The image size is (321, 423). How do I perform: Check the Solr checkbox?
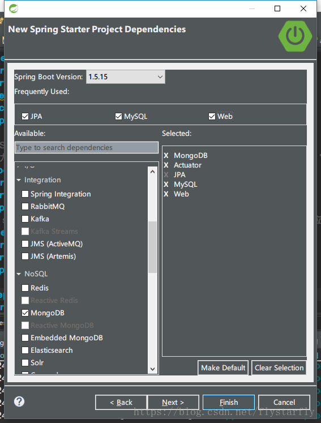pyautogui.click(x=25, y=362)
